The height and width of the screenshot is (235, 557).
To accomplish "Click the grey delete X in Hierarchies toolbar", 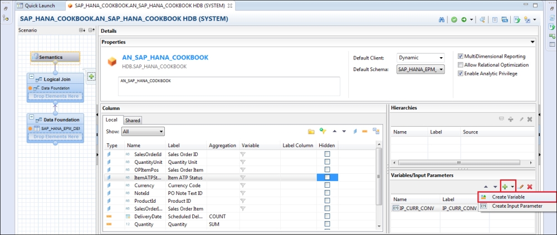I will (x=530, y=119).
